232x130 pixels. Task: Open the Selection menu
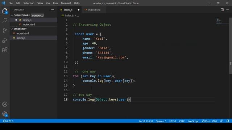tap(29, 3)
